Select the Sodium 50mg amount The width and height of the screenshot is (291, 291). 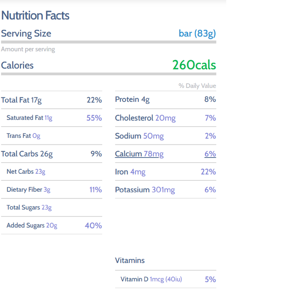pos(153,136)
